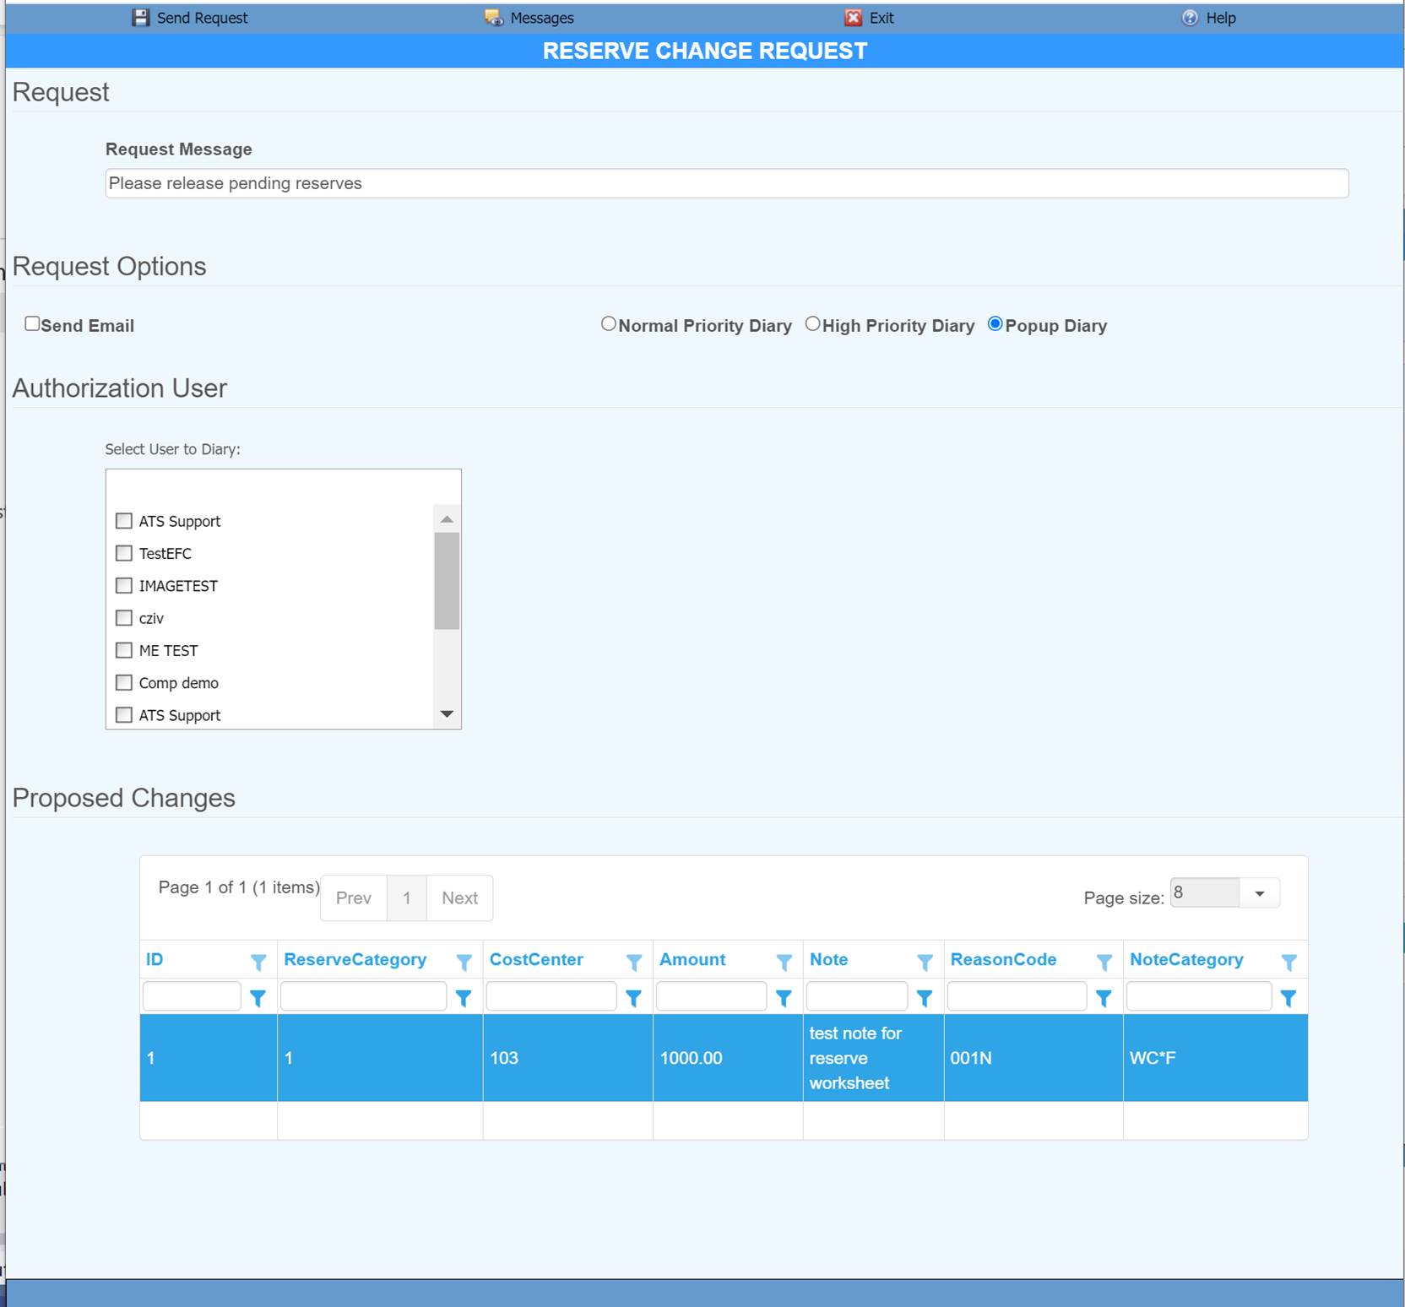Click the Prev paging button
Screen dimensions: 1405x1307
[353, 898]
